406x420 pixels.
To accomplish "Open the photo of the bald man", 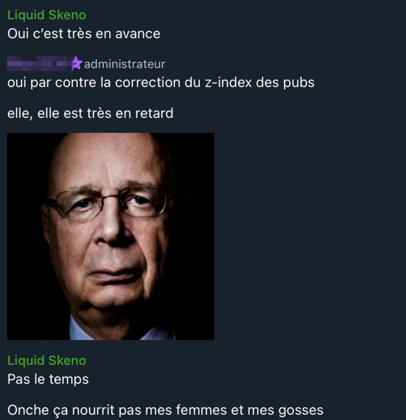I will tap(111, 236).
